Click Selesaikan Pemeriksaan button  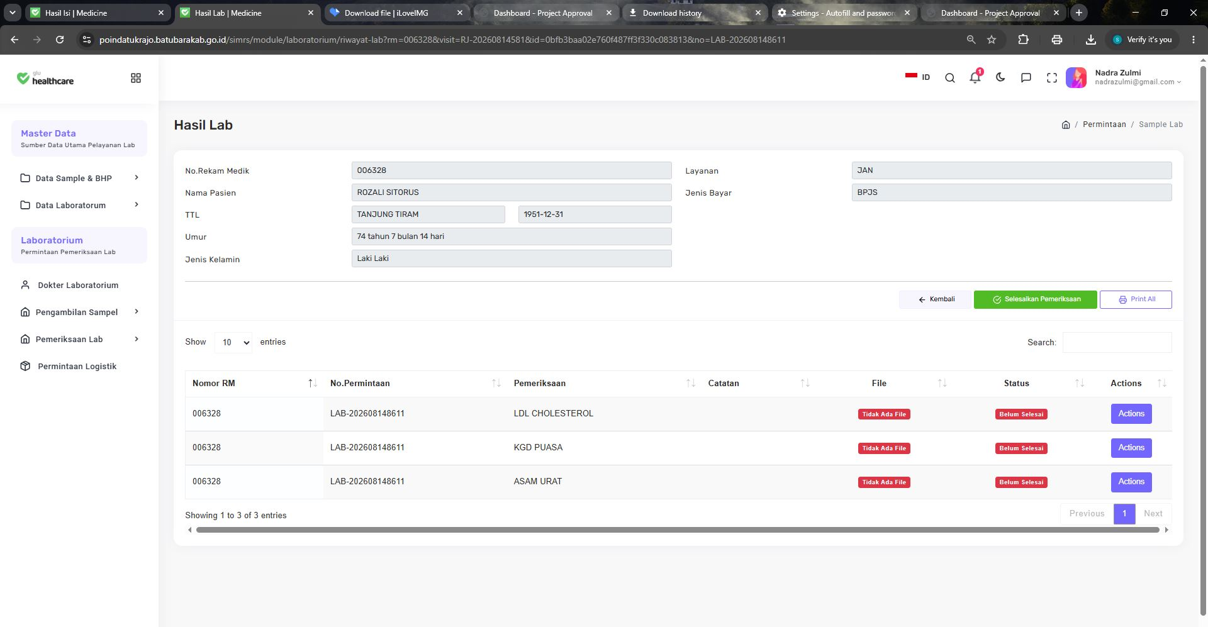(x=1035, y=299)
